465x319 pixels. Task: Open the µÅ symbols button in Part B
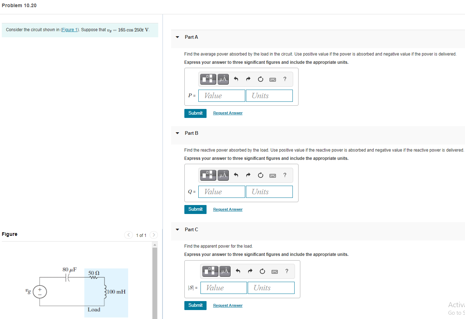pyautogui.click(x=223, y=175)
